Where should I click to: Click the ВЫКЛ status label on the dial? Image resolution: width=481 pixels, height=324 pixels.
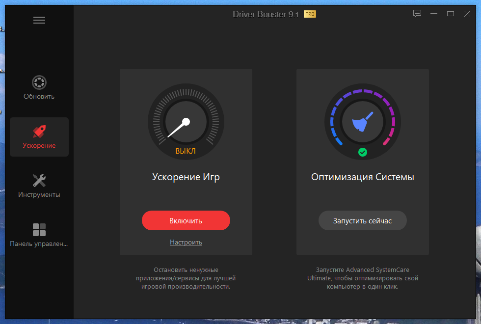click(186, 152)
